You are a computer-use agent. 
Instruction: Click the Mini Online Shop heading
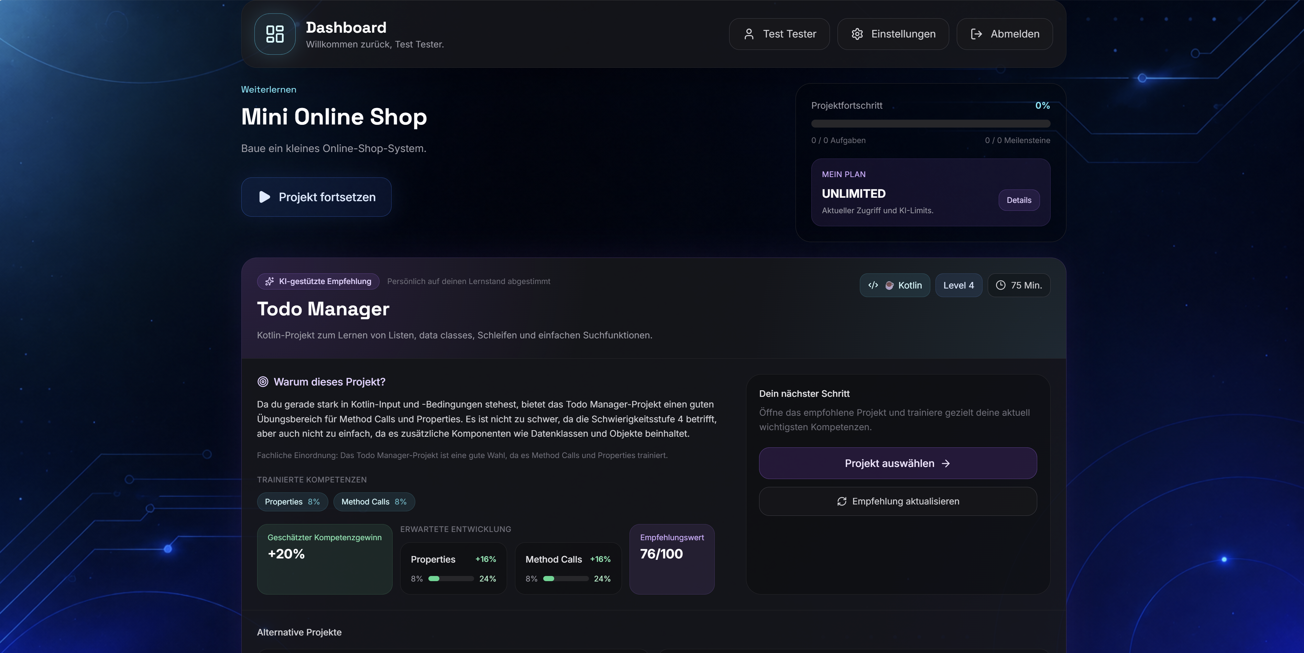point(334,117)
